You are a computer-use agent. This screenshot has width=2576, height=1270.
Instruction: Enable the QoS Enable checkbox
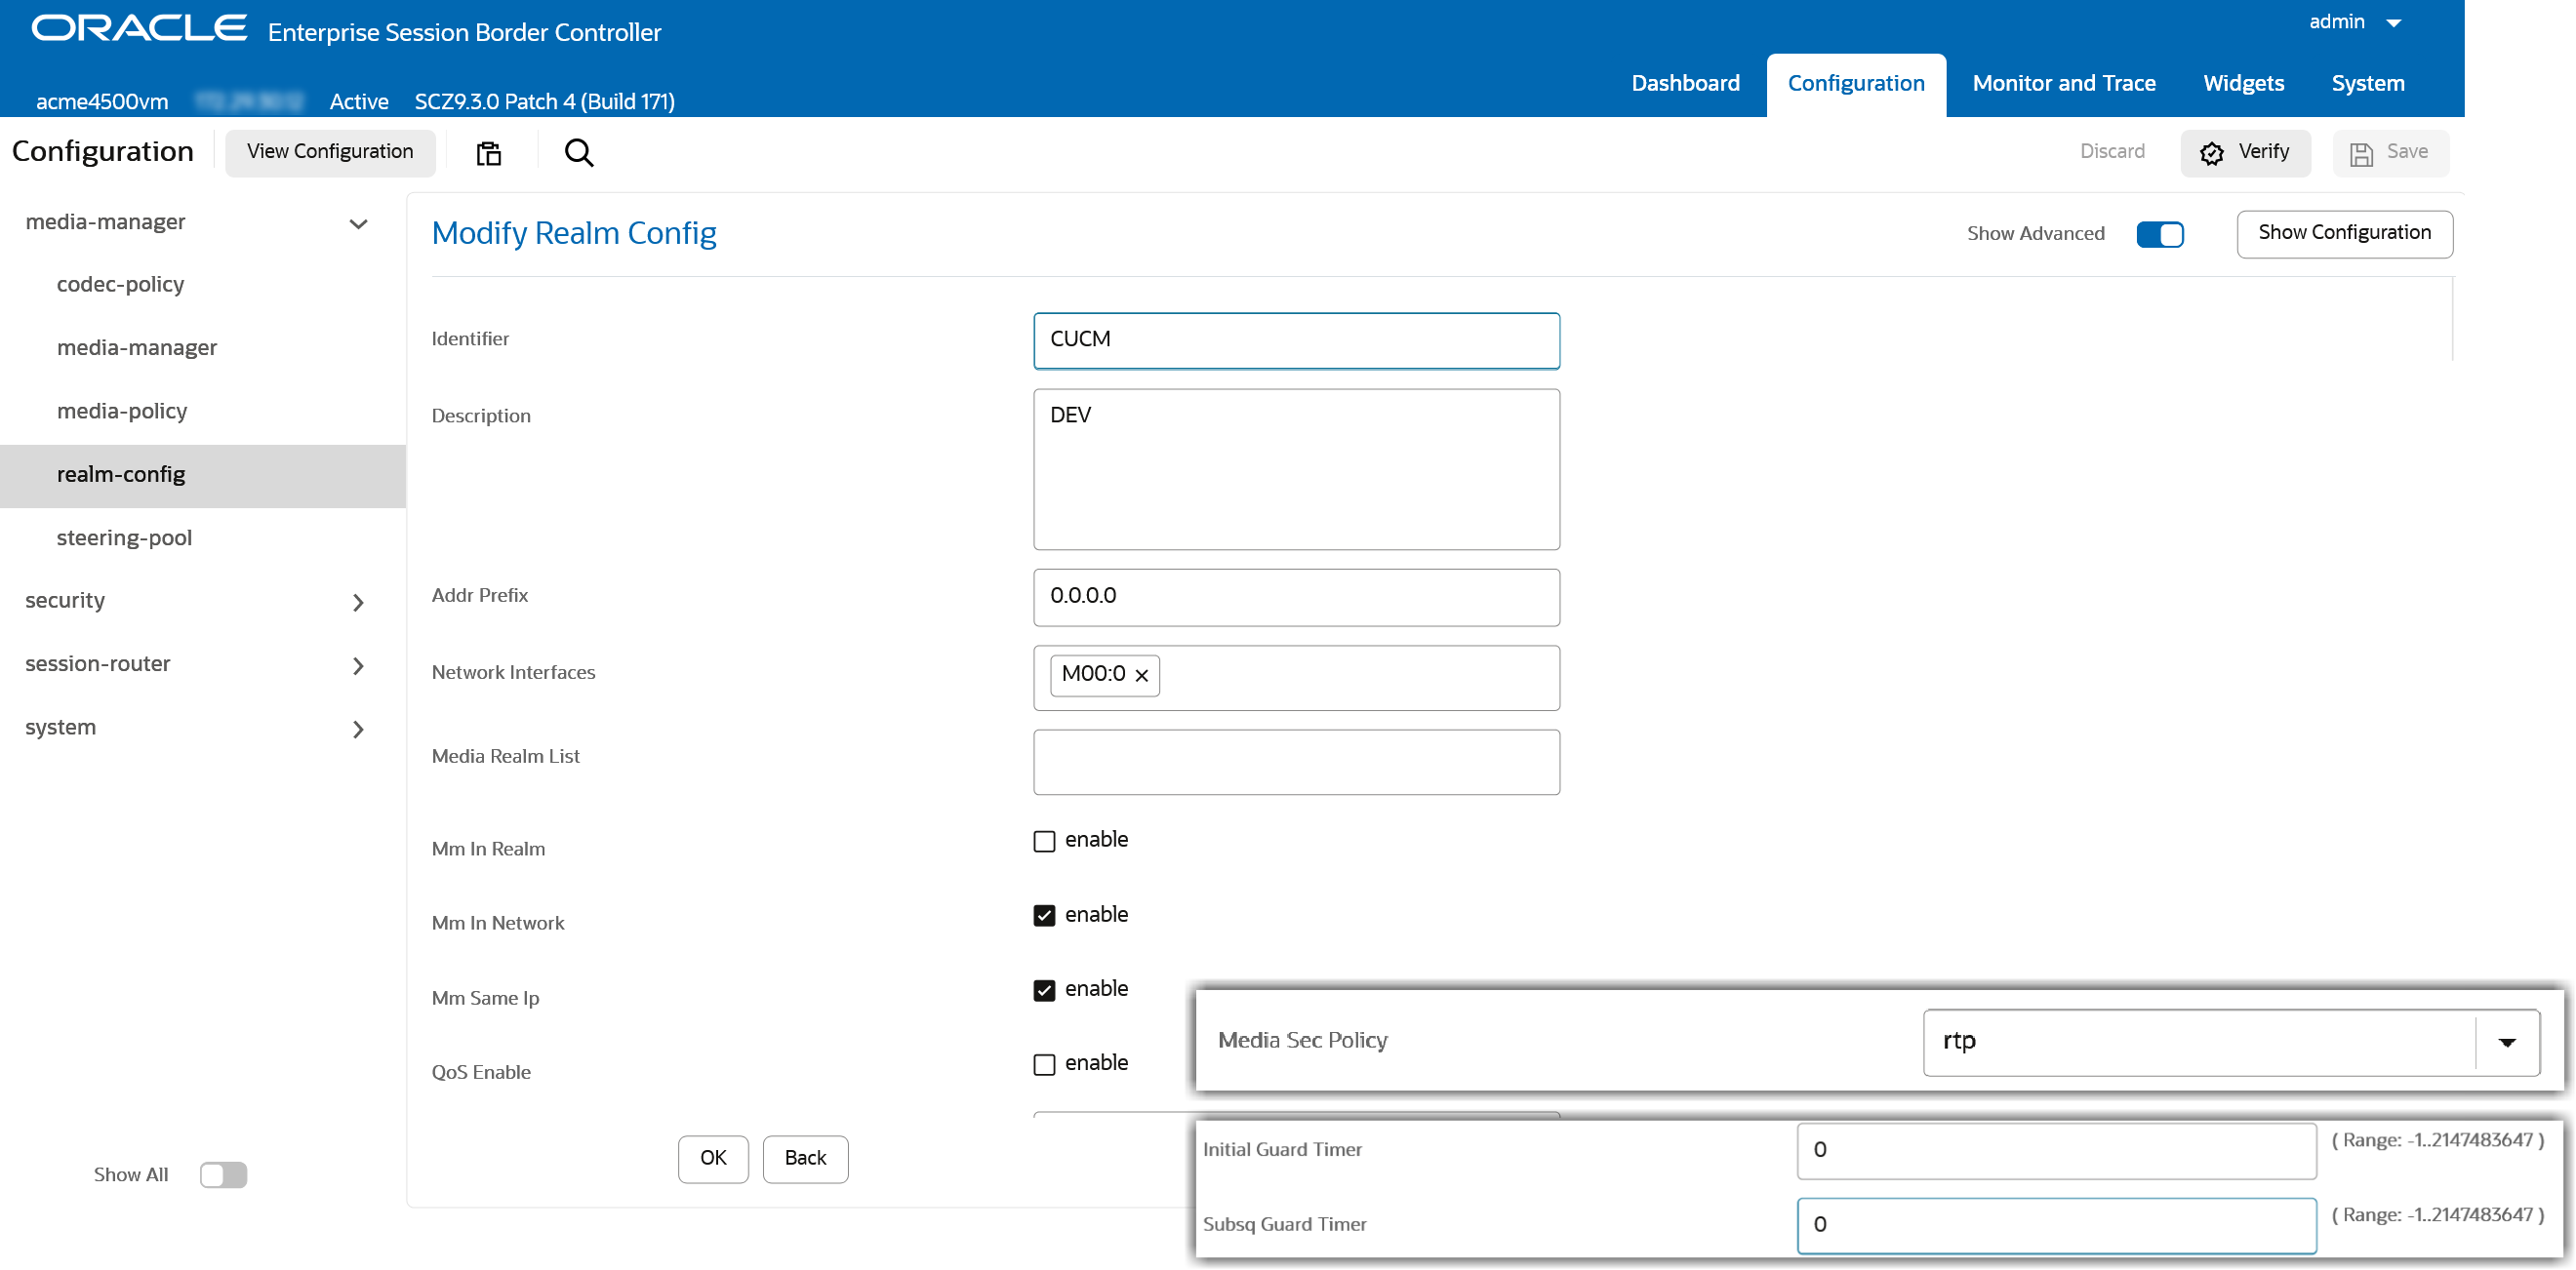pyautogui.click(x=1044, y=1064)
